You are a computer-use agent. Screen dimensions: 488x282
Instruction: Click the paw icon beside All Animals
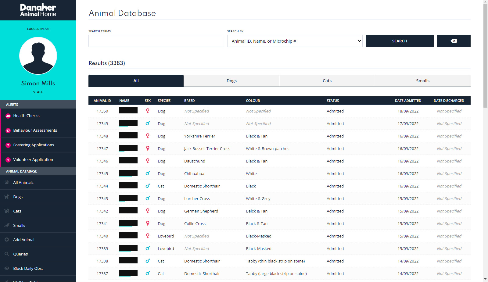(7, 182)
